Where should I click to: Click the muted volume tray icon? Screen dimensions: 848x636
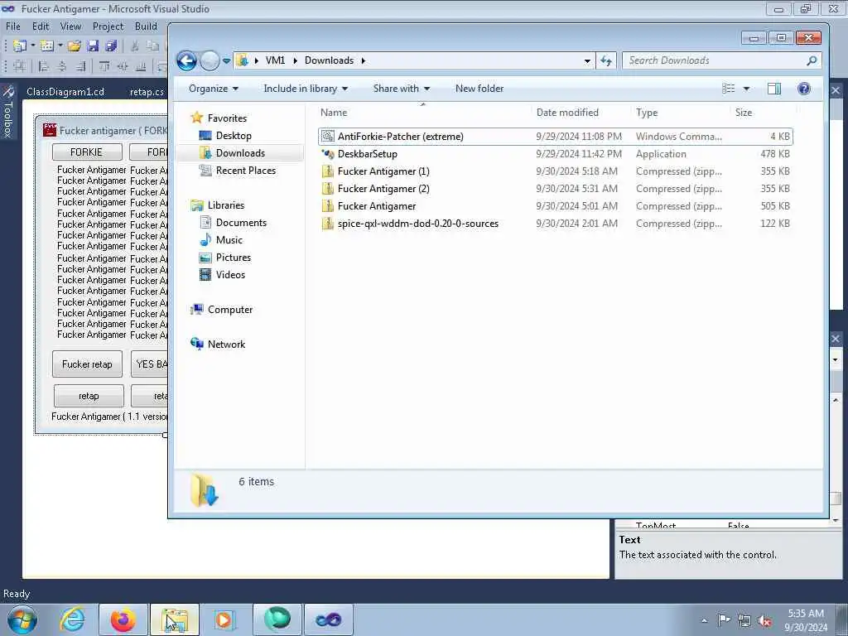click(x=764, y=620)
